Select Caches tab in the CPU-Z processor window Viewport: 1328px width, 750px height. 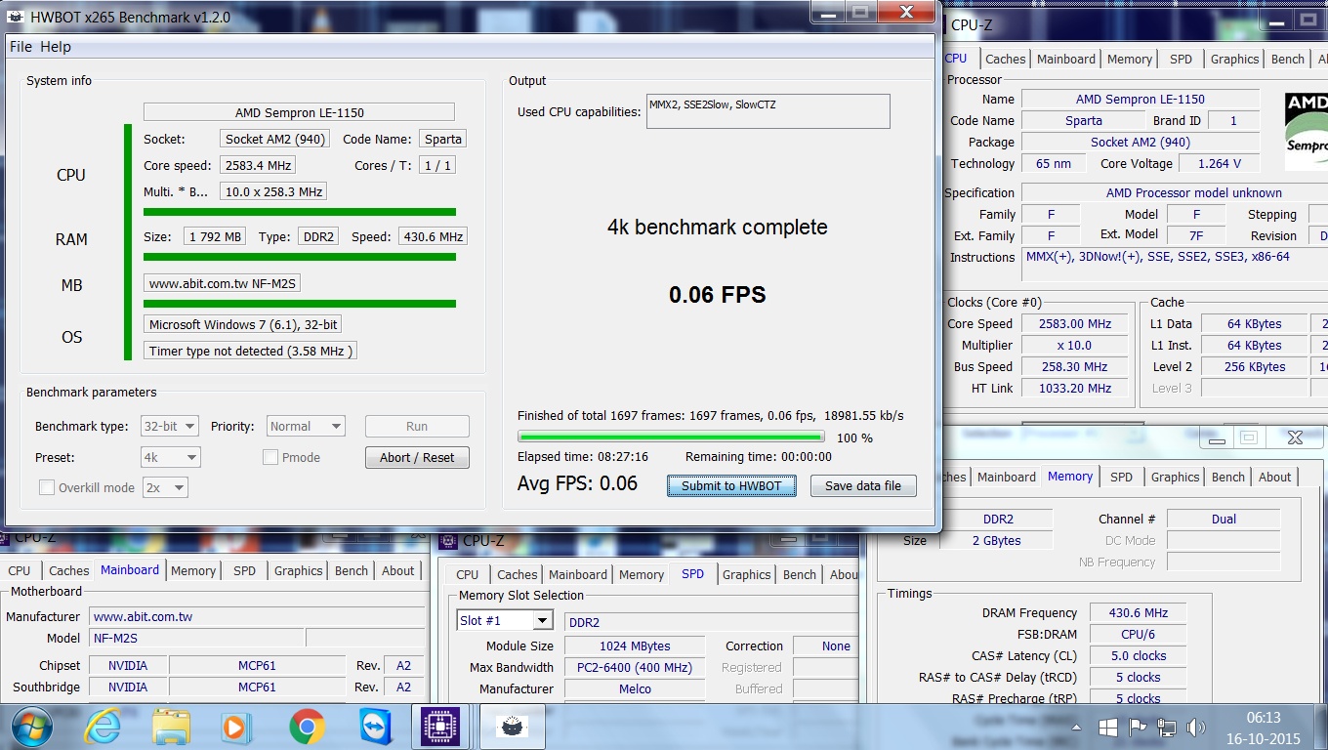click(x=1005, y=59)
